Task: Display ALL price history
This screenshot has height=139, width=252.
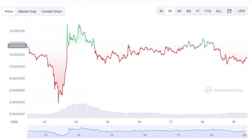Action: [219, 11]
